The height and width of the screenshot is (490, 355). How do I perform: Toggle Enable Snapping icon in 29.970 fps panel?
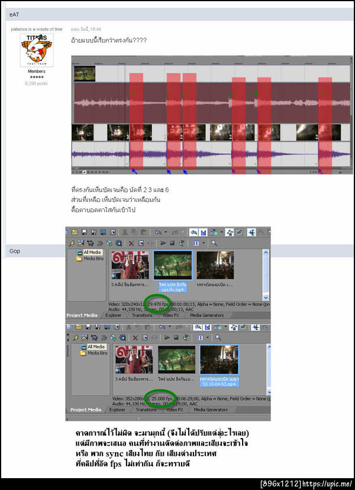(x=193, y=232)
